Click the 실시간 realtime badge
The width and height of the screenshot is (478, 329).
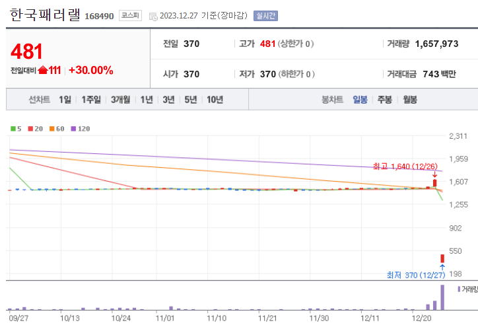tap(265, 16)
